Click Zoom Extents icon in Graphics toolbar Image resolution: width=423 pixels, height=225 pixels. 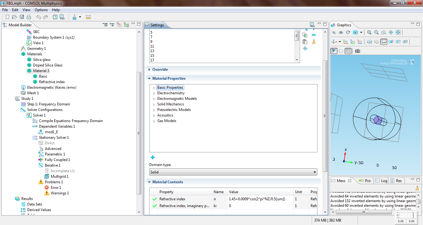coord(398,32)
